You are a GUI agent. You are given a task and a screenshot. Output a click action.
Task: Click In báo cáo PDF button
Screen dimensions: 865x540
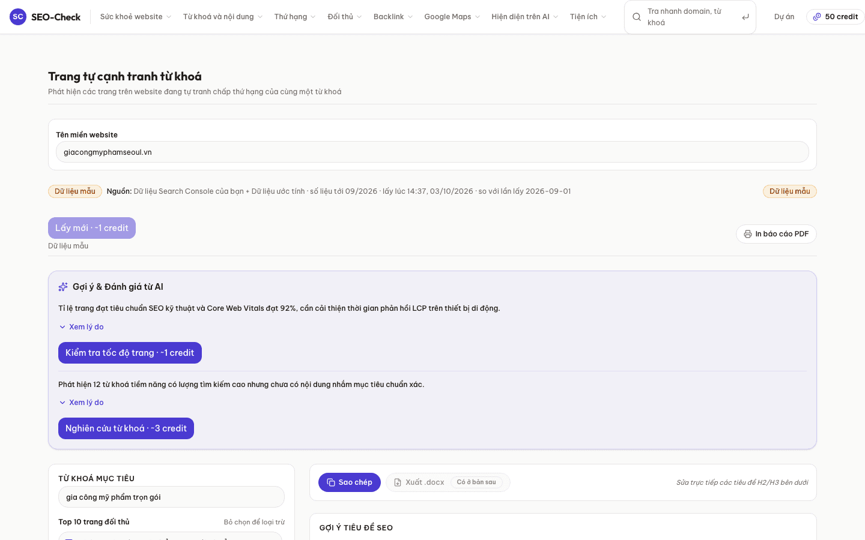[776, 234]
